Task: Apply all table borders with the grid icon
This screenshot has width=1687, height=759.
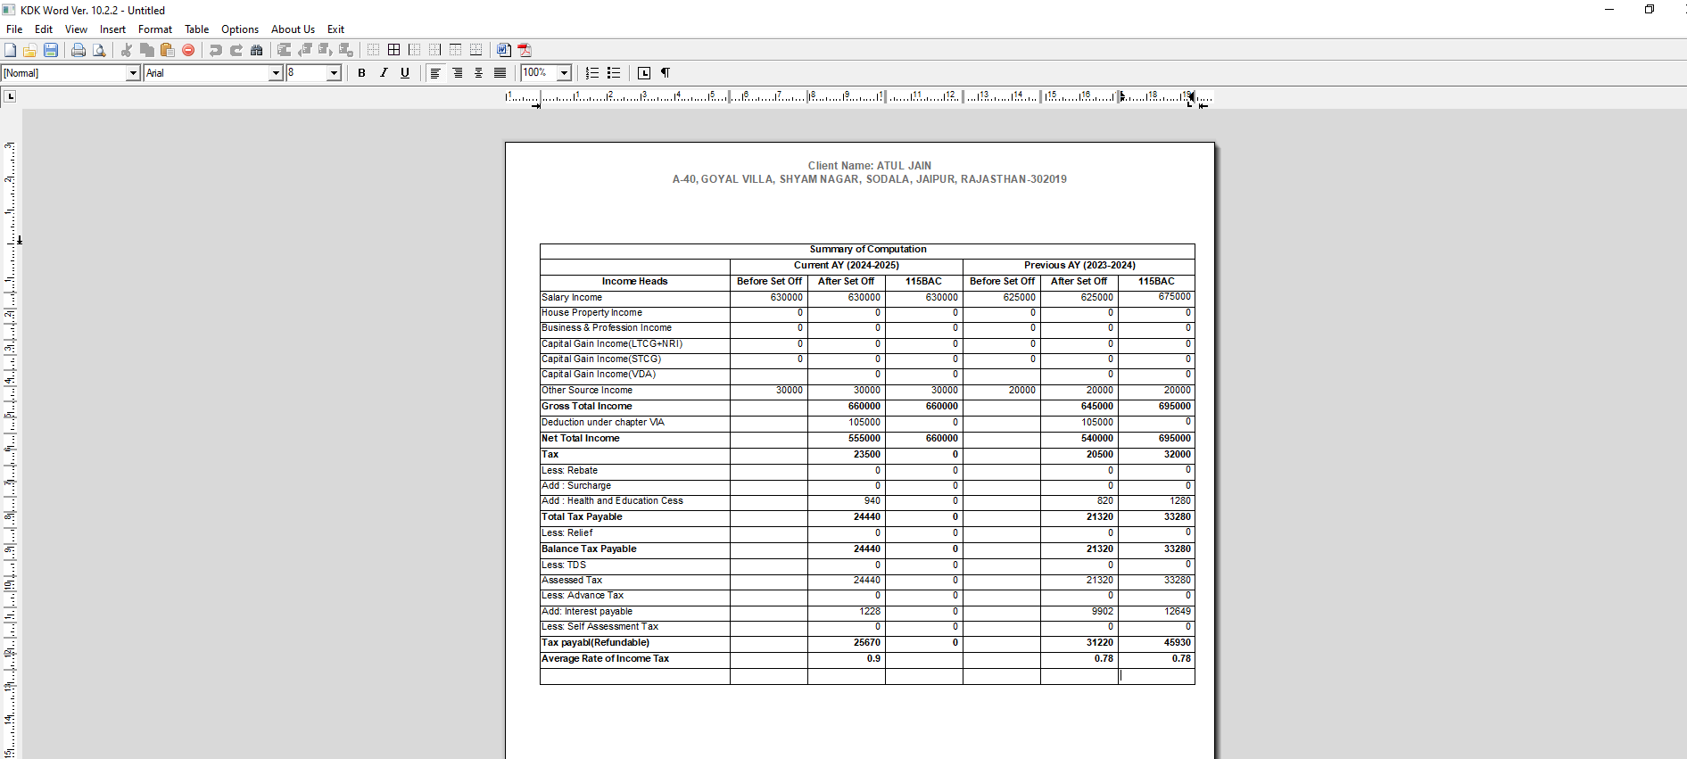Action: 393,50
